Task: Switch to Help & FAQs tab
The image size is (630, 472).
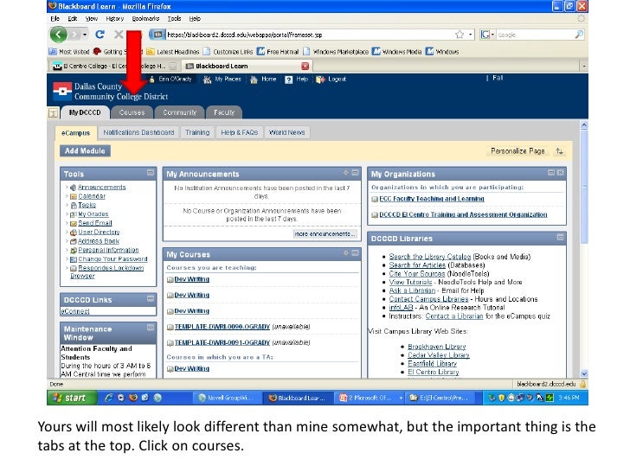Action: coord(239,132)
